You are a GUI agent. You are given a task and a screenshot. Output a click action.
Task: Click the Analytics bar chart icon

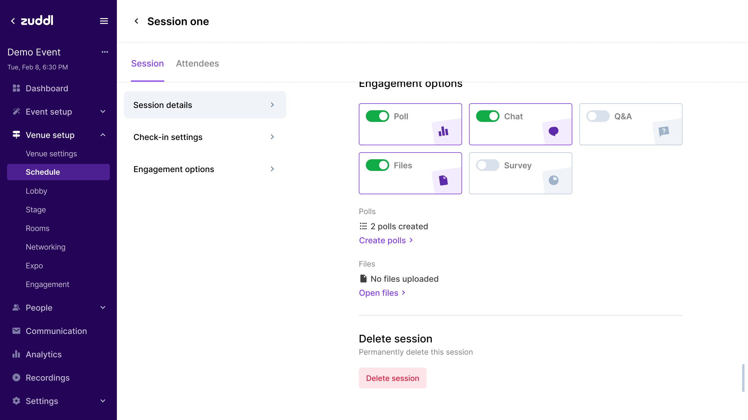tap(16, 354)
